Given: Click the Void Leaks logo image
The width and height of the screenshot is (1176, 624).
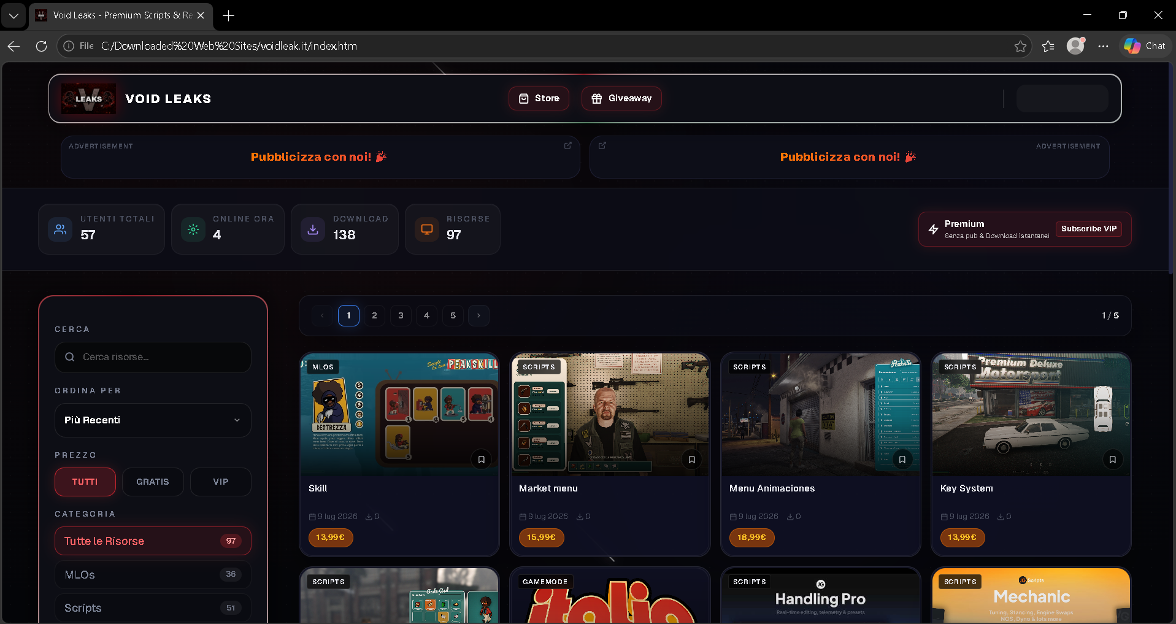Looking at the screenshot, I should 88,98.
